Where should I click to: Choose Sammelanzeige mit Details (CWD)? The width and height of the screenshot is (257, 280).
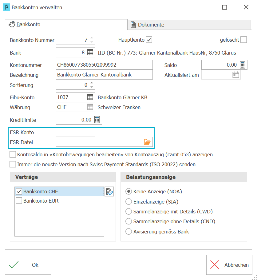129,212
